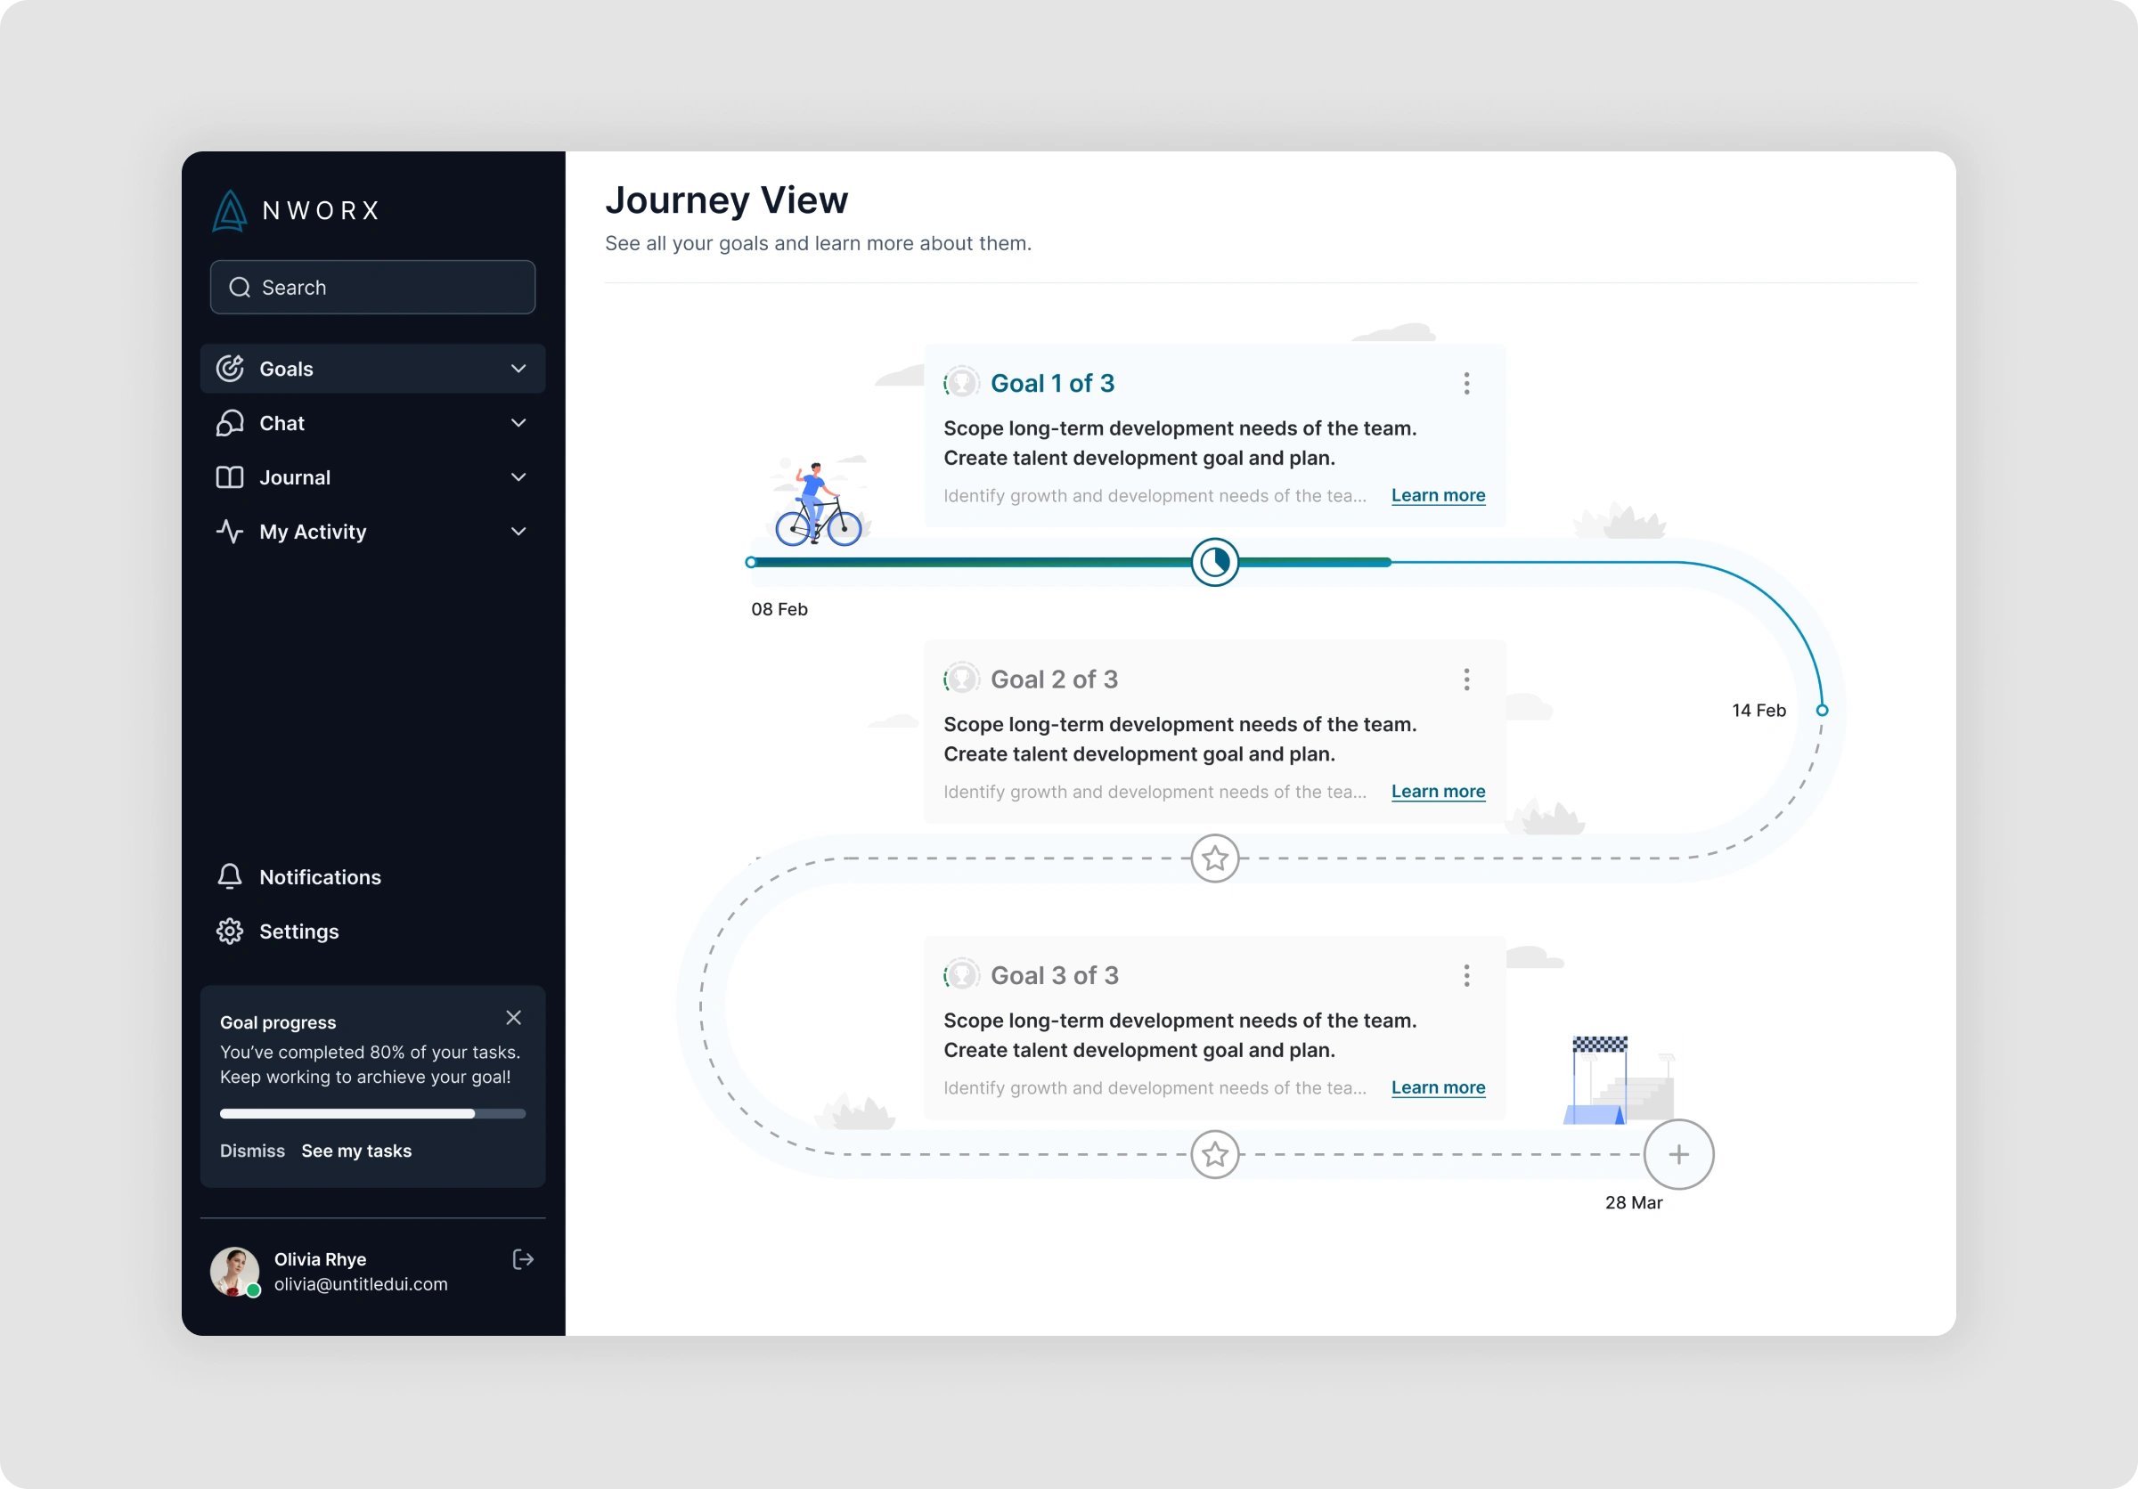Close the Goal progress card

click(513, 1017)
